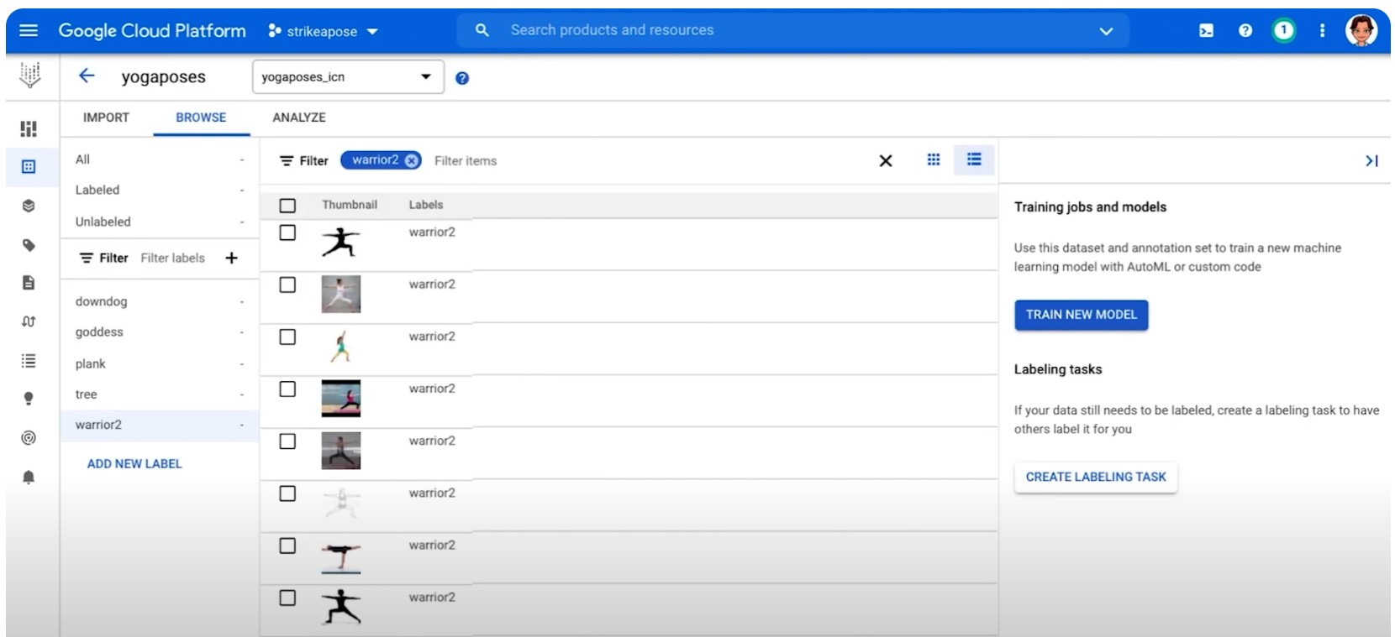Switch to grid view of images

(x=933, y=159)
